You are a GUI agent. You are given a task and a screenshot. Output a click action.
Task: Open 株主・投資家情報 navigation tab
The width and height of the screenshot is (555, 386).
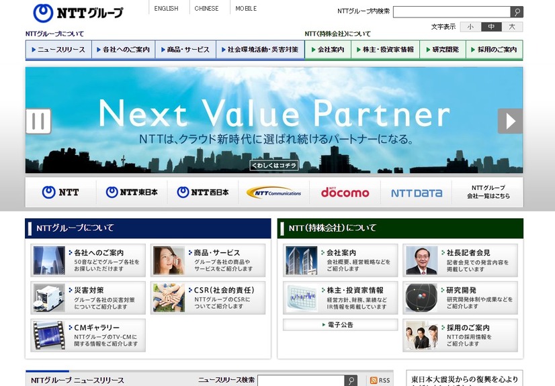(x=385, y=50)
